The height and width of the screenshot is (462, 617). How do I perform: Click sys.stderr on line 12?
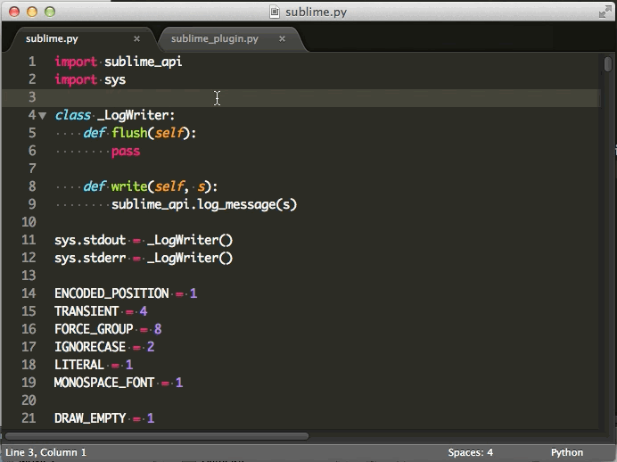pos(90,258)
